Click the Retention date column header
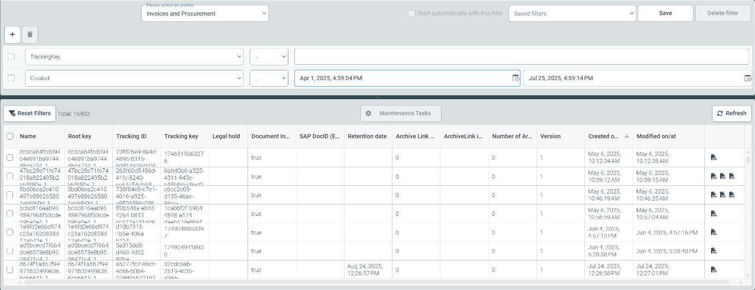 click(367, 136)
